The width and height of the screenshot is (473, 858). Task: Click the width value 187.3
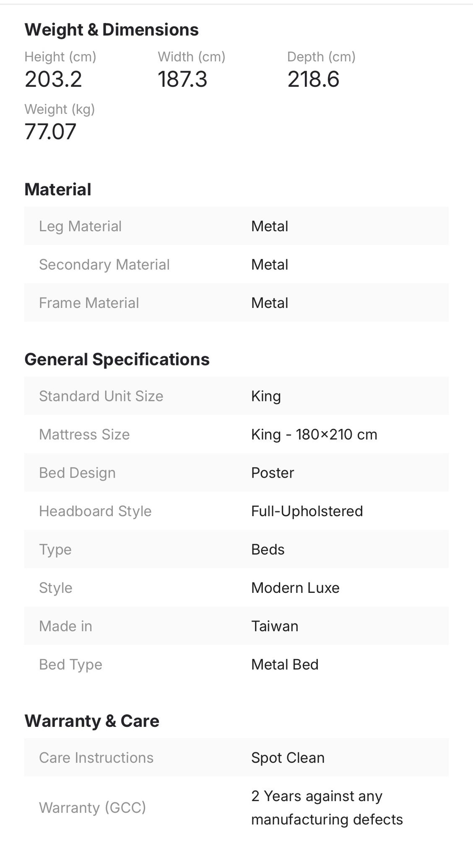(182, 79)
